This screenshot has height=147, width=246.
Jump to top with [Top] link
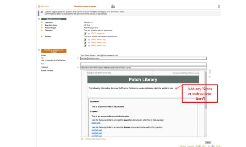pos(218,146)
